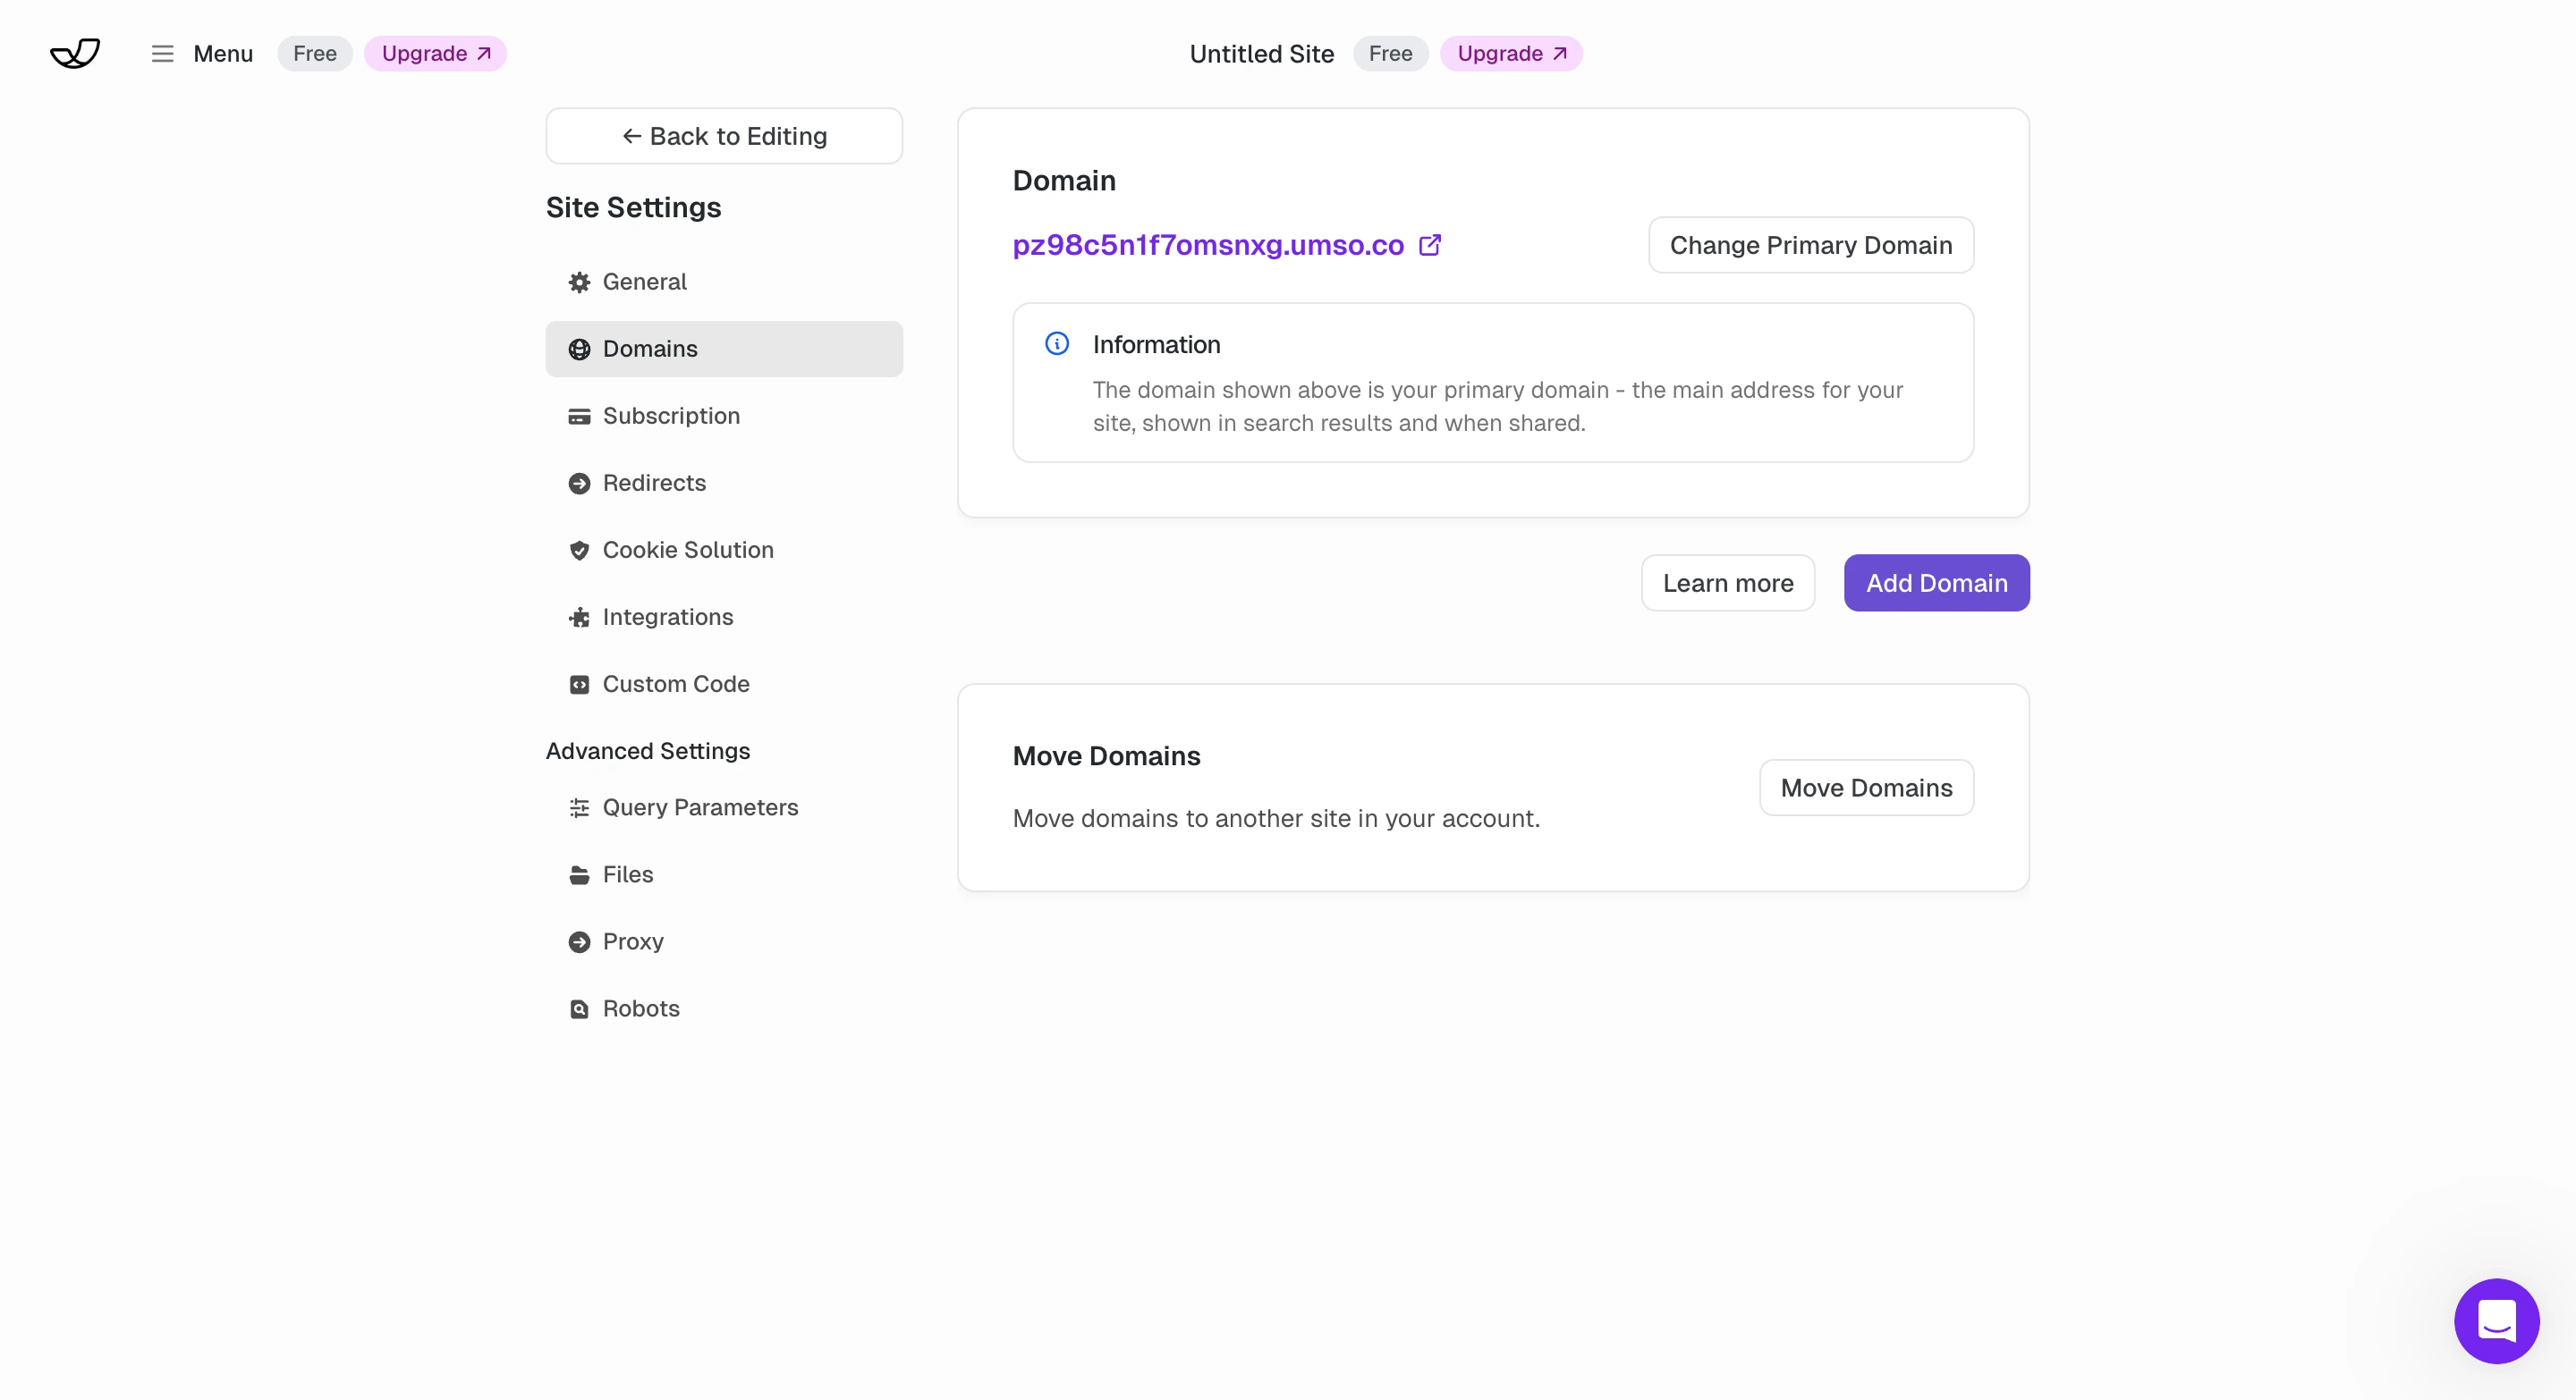Click the Umso bird logo
The width and height of the screenshot is (2576, 1400).
point(75,53)
